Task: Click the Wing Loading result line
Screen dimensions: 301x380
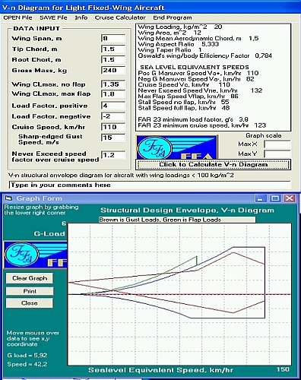Action: click(x=180, y=27)
